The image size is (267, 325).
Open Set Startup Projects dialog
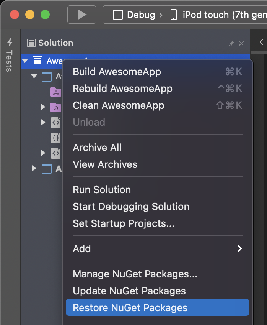coord(157,223)
